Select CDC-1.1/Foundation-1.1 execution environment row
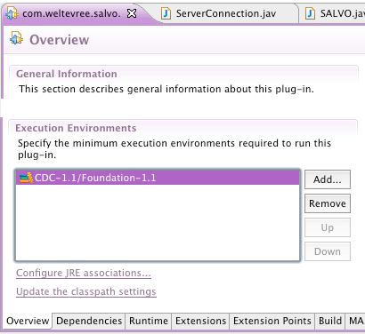This screenshot has height=334, width=365. [158, 178]
